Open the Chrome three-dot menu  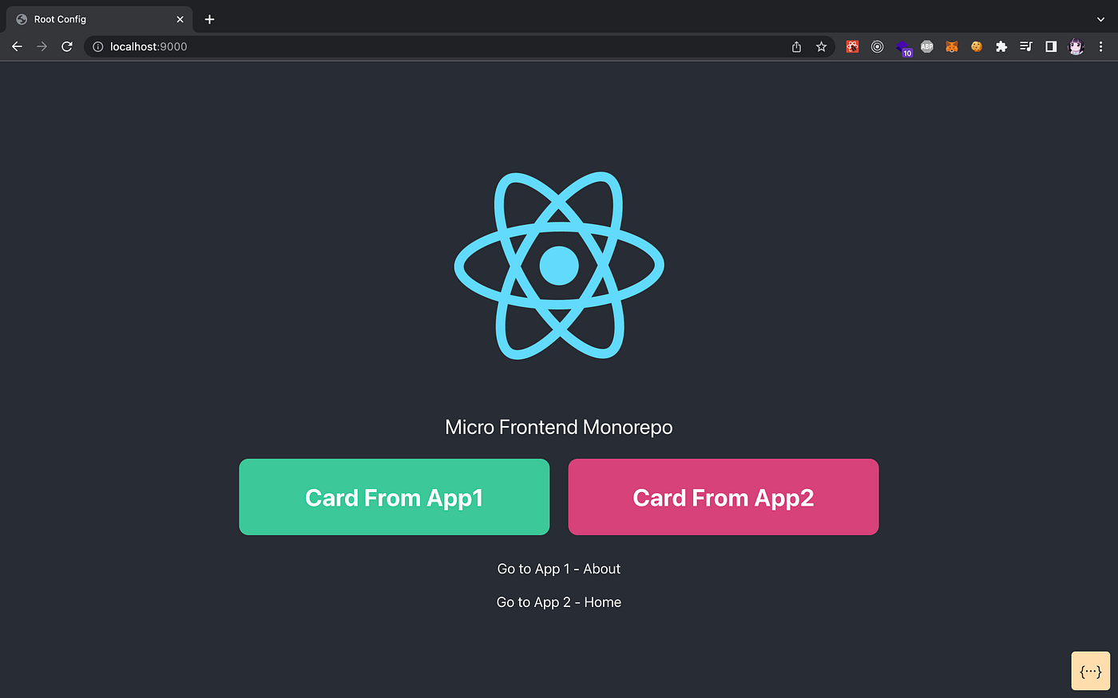pyautogui.click(x=1102, y=46)
